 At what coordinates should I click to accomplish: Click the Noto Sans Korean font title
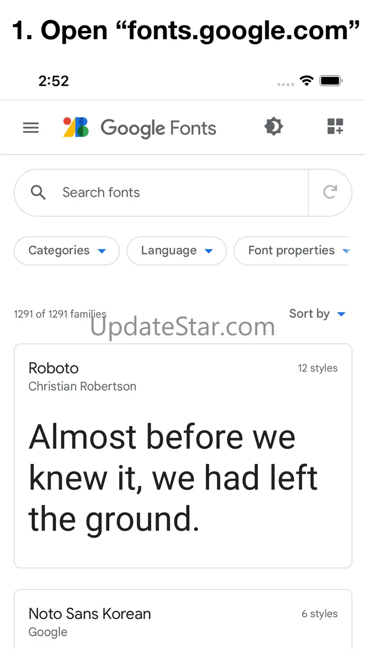point(90,613)
